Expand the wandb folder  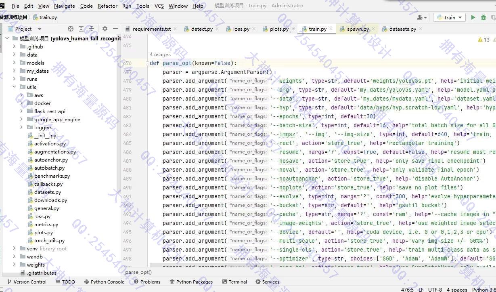[14, 256]
